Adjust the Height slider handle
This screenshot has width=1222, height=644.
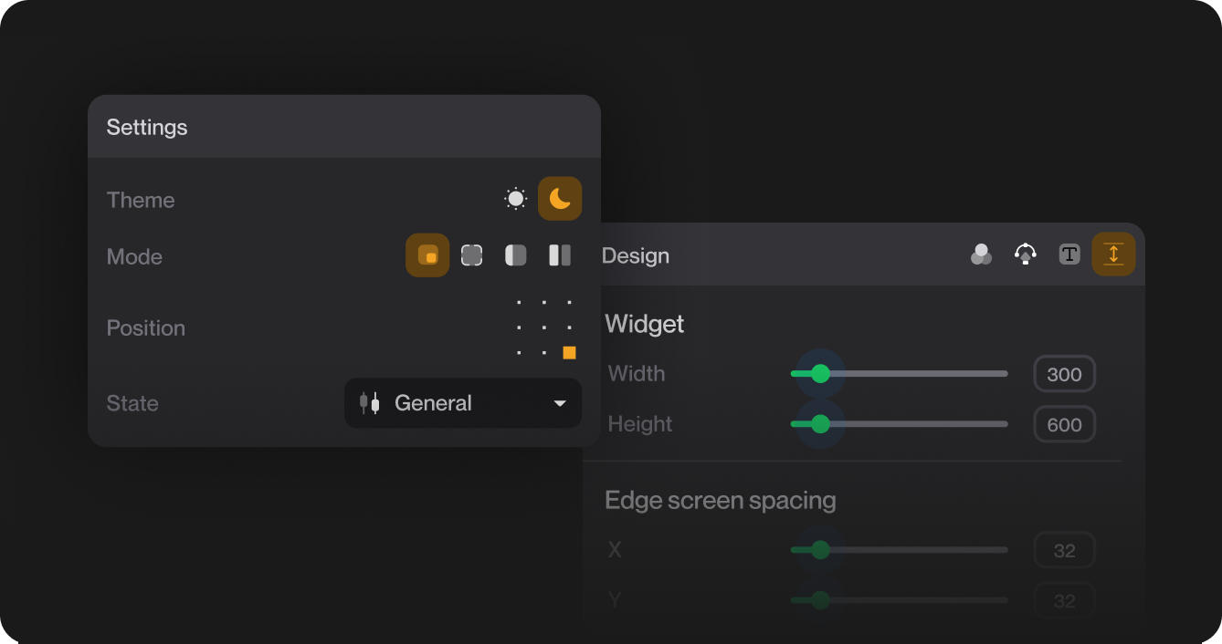click(819, 424)
